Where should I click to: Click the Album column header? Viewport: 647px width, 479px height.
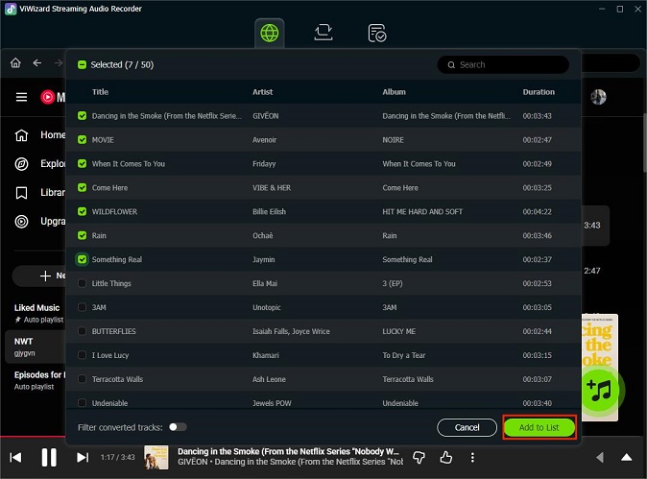pos(395,92)
